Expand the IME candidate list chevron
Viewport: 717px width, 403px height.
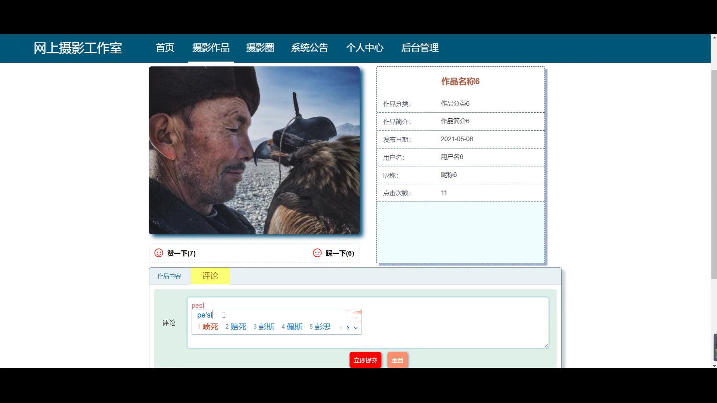pos(356,328)
